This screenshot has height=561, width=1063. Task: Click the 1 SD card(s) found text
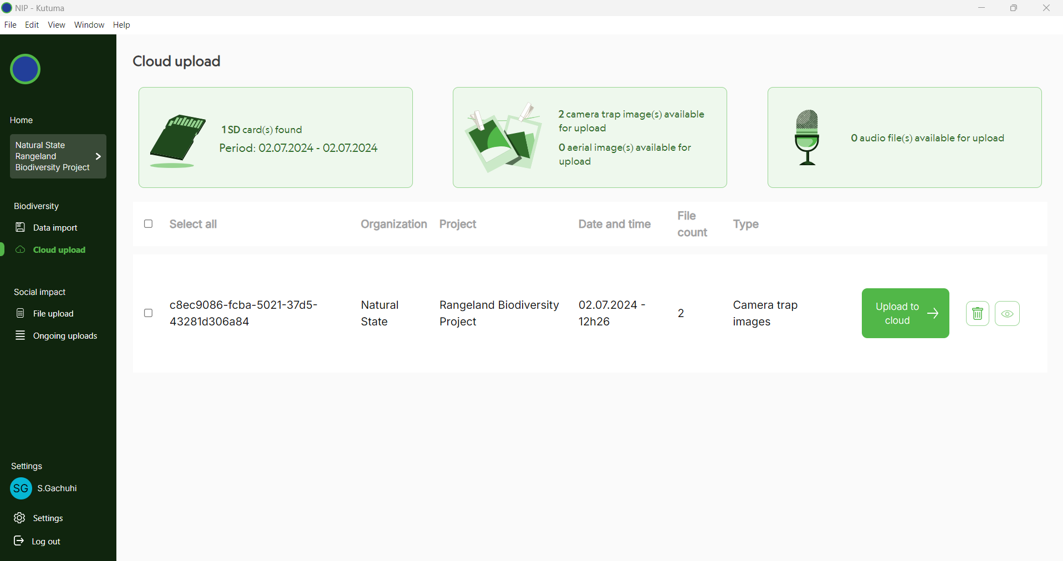pyautogui.click(x=262, y=130)
